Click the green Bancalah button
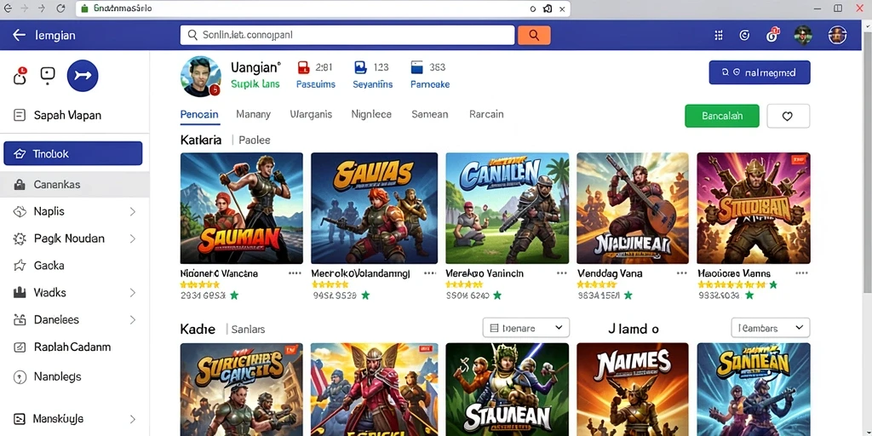The height and width of the screenshot is (436, 872). (722, 116)
